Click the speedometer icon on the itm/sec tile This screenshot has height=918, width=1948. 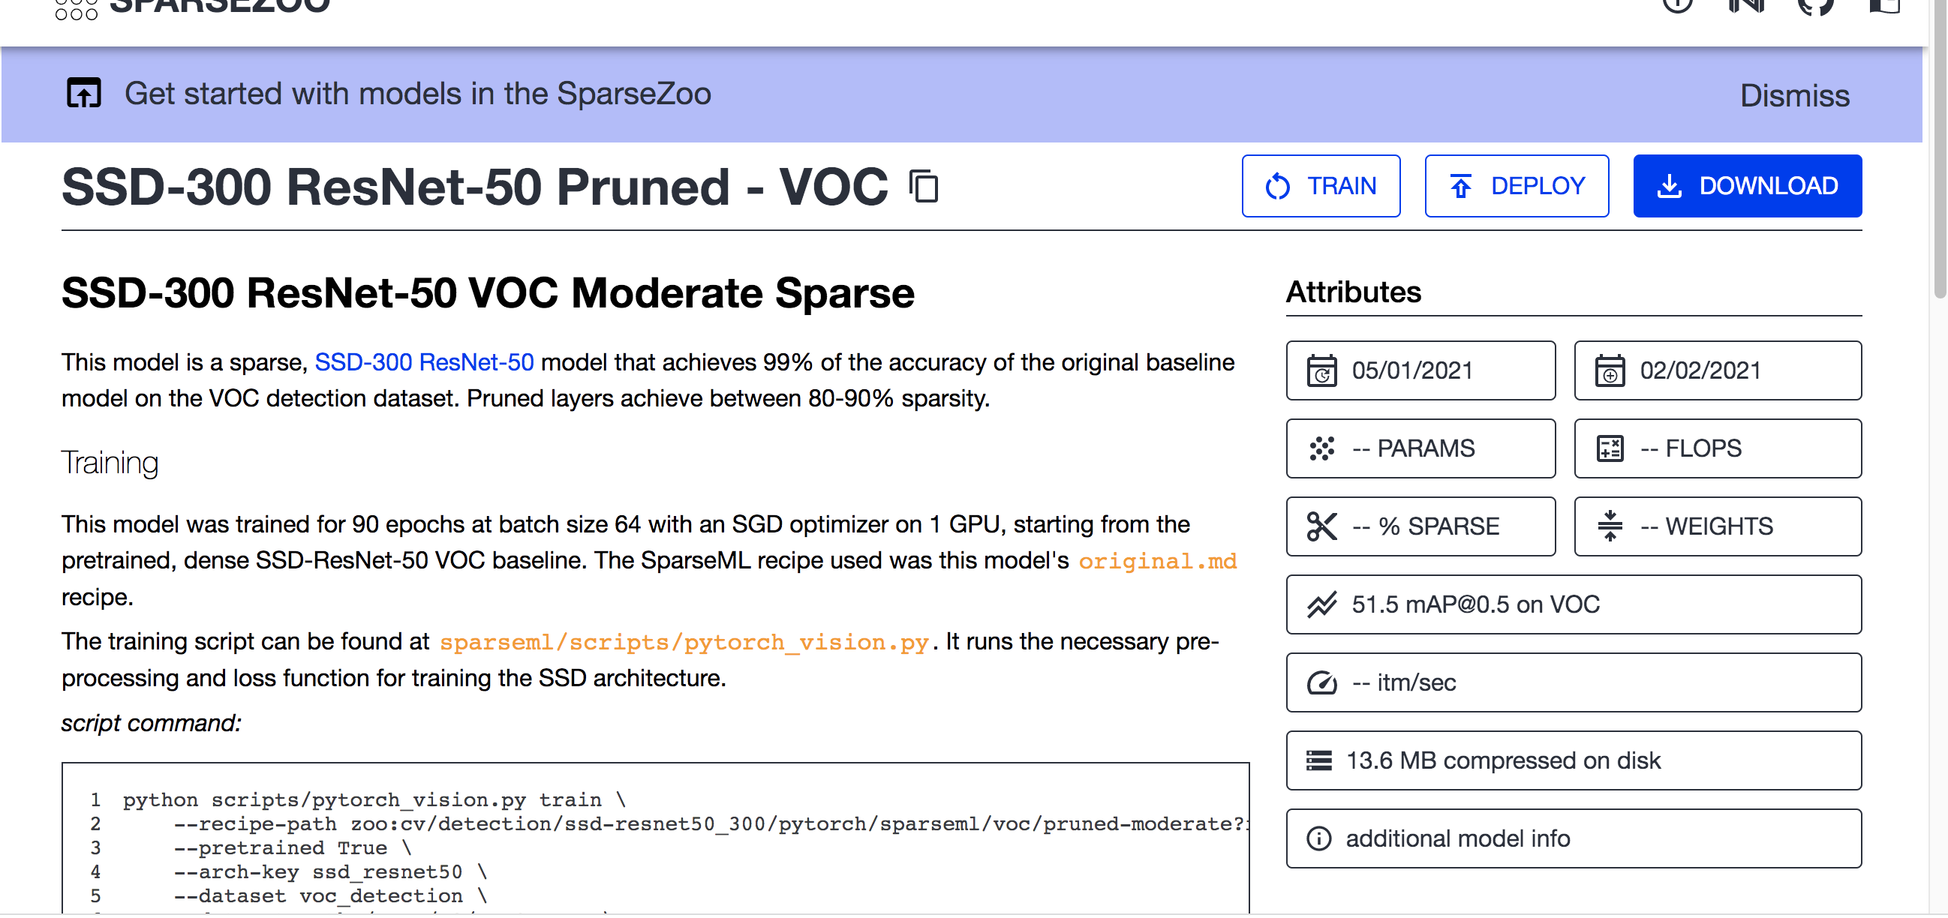pos(1322,682)
